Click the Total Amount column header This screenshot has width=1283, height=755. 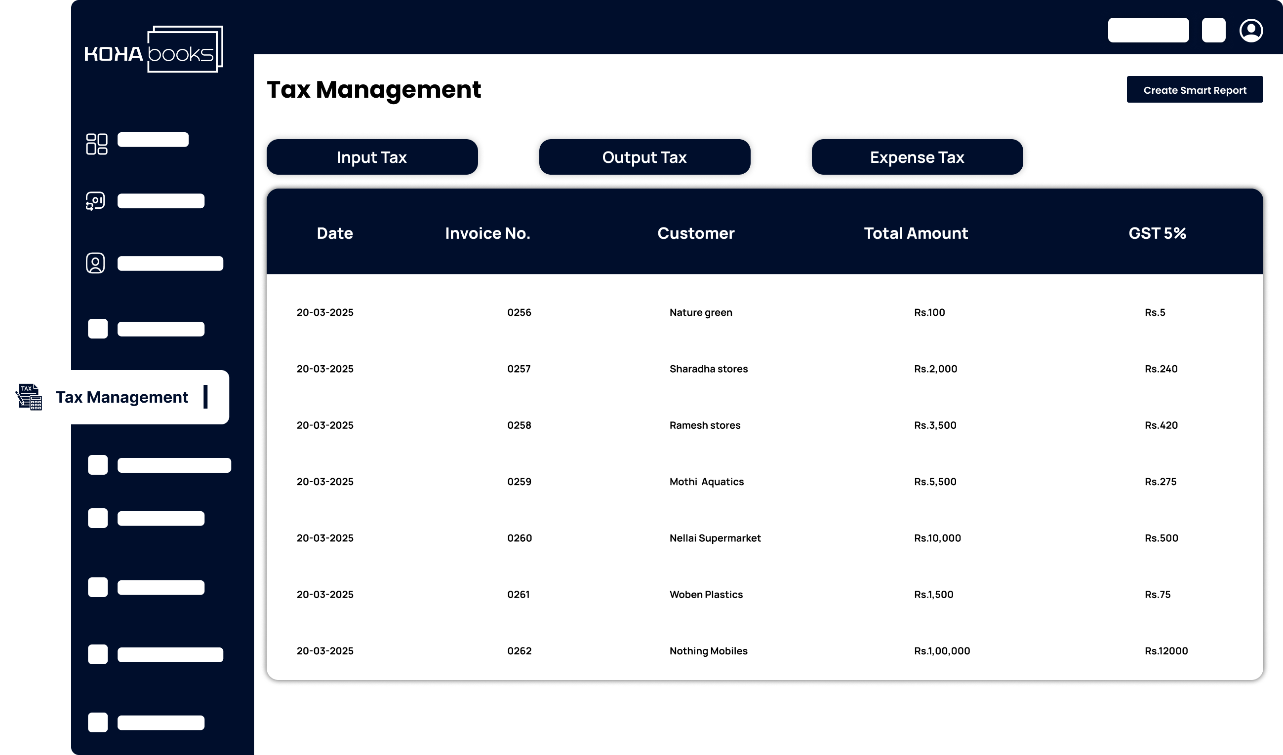point(916,233)
